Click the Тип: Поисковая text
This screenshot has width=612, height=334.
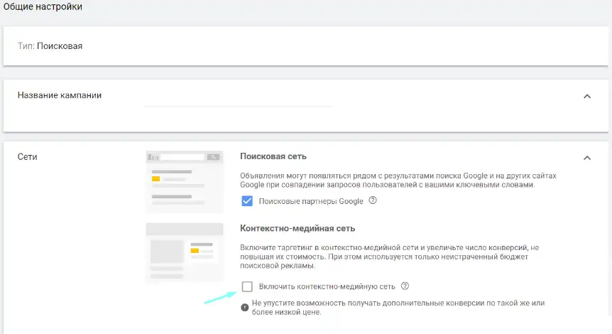(x=50, y=46)
